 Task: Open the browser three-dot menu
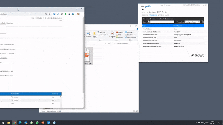[x=82, y=14]
